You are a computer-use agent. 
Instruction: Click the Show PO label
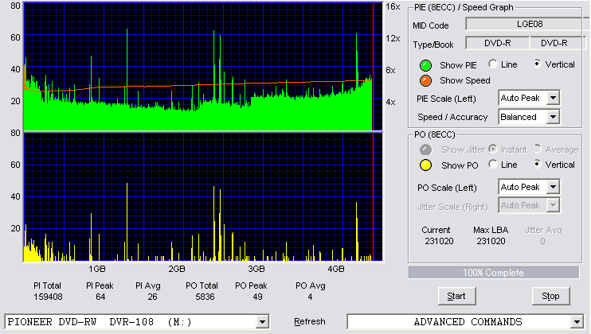point(460,165)
